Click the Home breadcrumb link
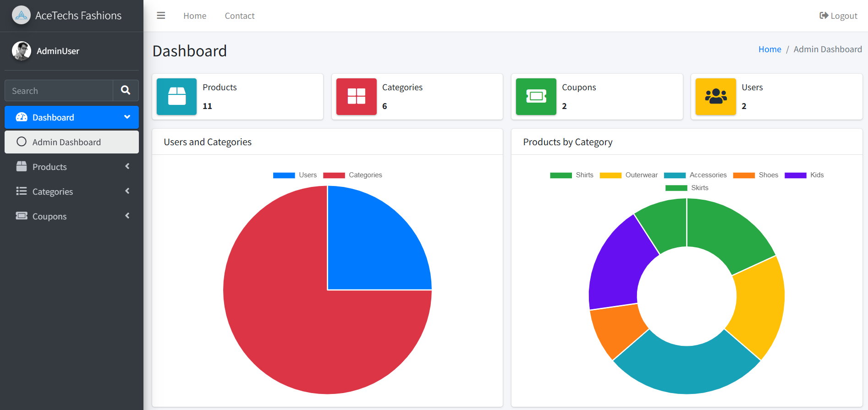The width and height of the screenshot is (868, 410). tap(770, 49)
